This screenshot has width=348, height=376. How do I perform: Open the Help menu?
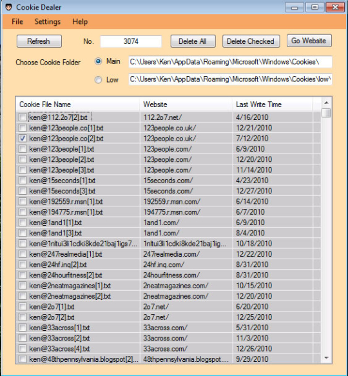pos(80,21)
